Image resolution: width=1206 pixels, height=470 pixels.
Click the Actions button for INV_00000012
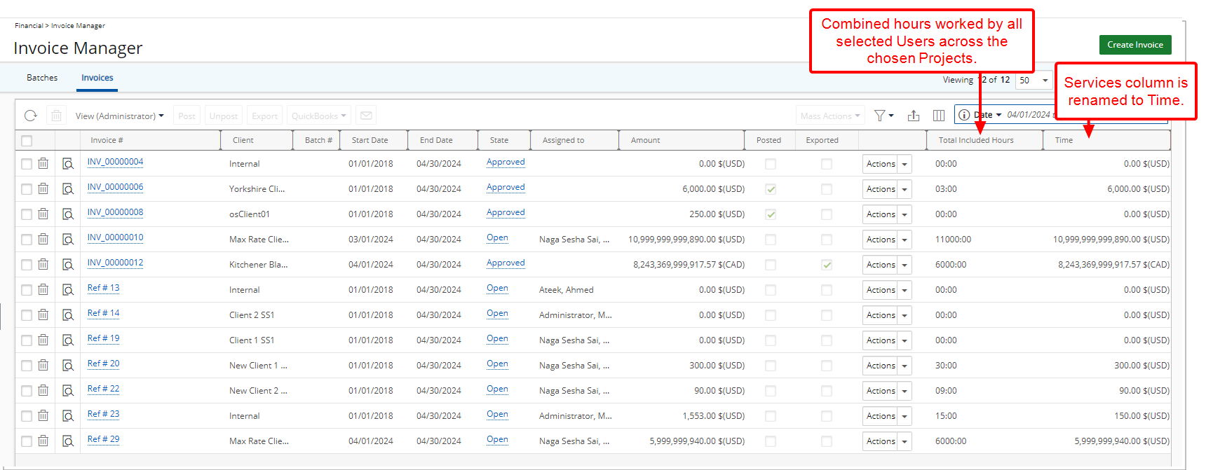coord(881,265)
